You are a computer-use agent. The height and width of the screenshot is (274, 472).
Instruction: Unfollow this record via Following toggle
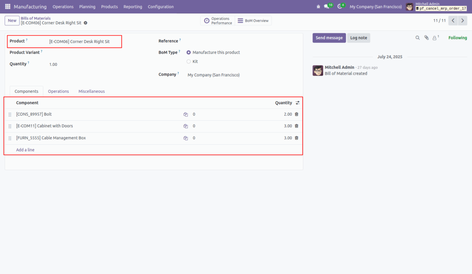(x=457, y=37)
